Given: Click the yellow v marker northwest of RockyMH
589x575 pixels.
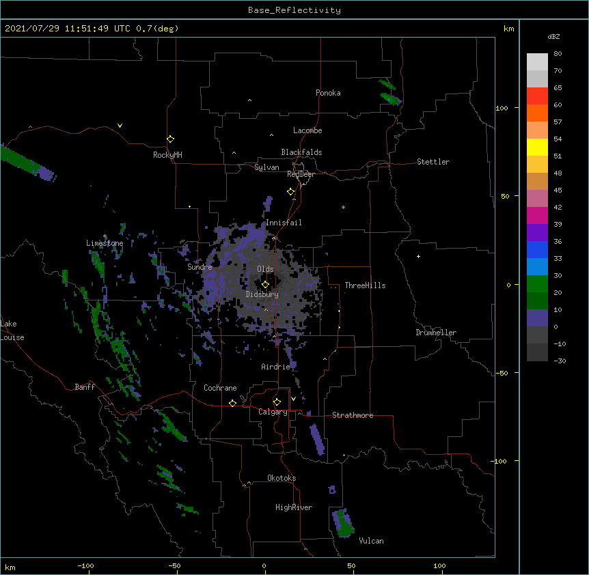Looking at the screenshot, I should tap(120, 126).
